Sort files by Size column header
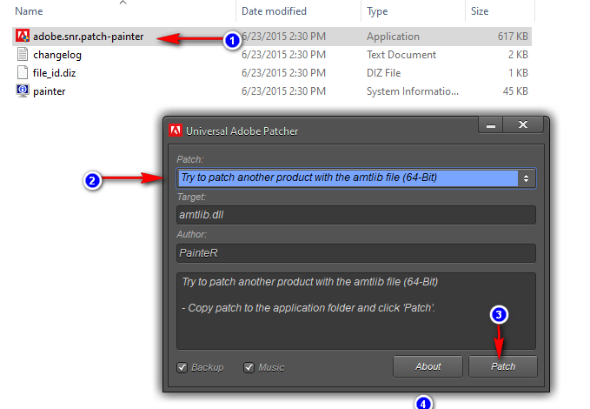The width and height of the screenshot is (590, 409). coord(480,11)
